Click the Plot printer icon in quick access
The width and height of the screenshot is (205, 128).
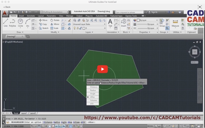pos(26,12)
